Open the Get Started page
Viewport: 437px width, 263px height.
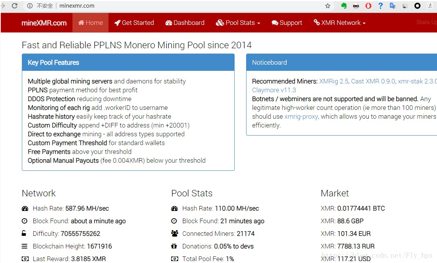(x=134, y=23)
